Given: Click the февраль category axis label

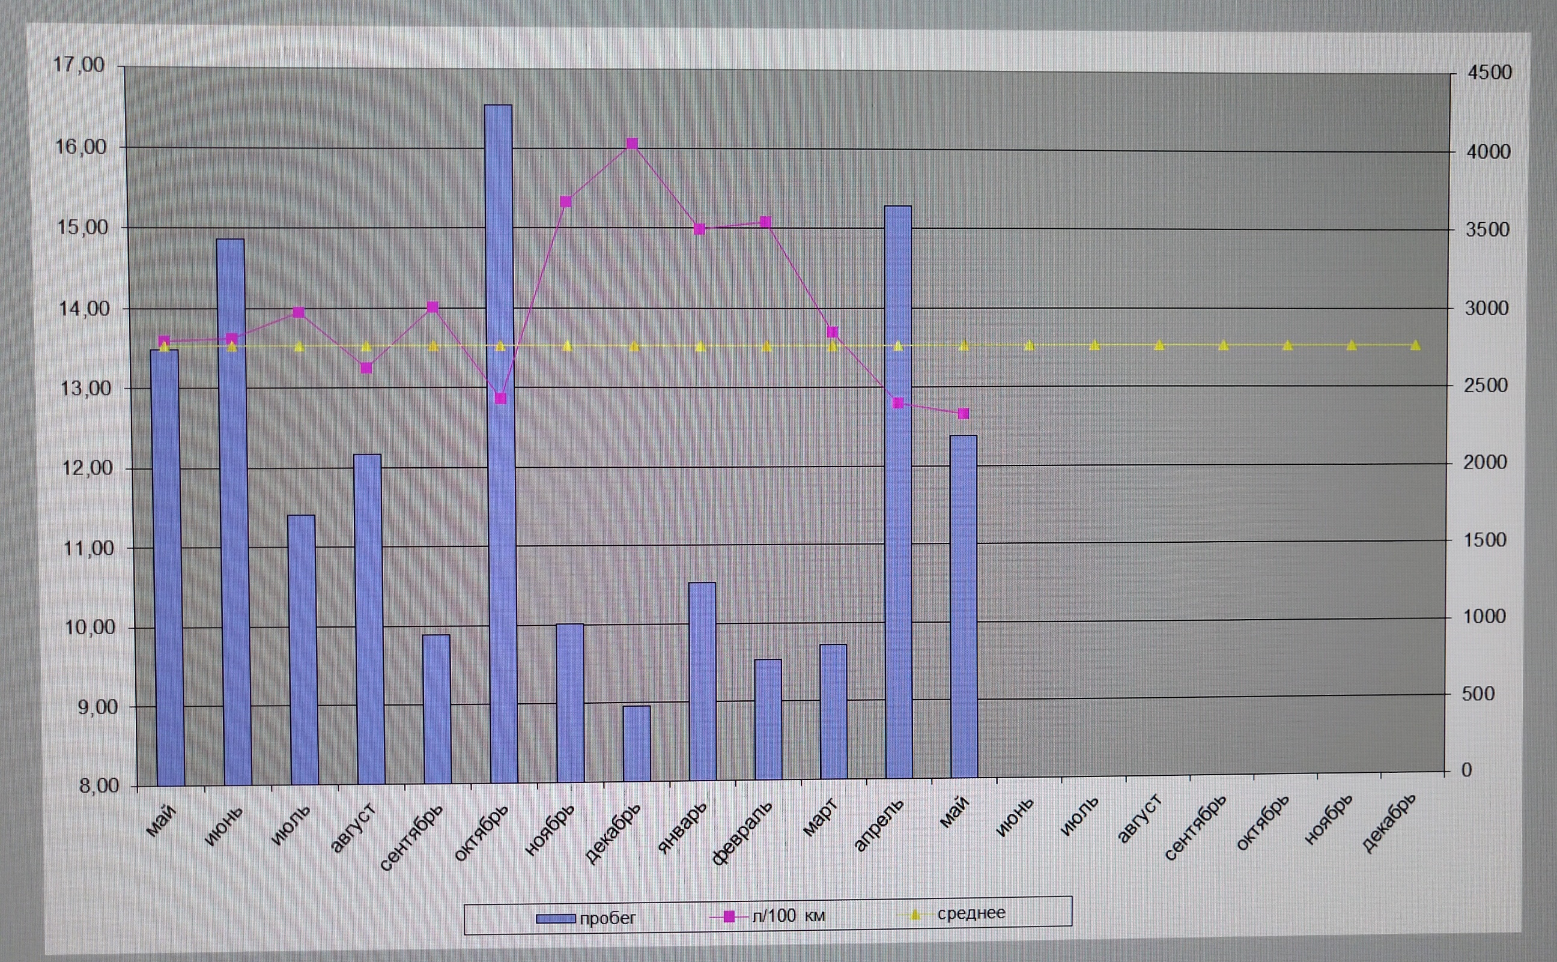Looking at the screenshot, I should coord(743,832).
